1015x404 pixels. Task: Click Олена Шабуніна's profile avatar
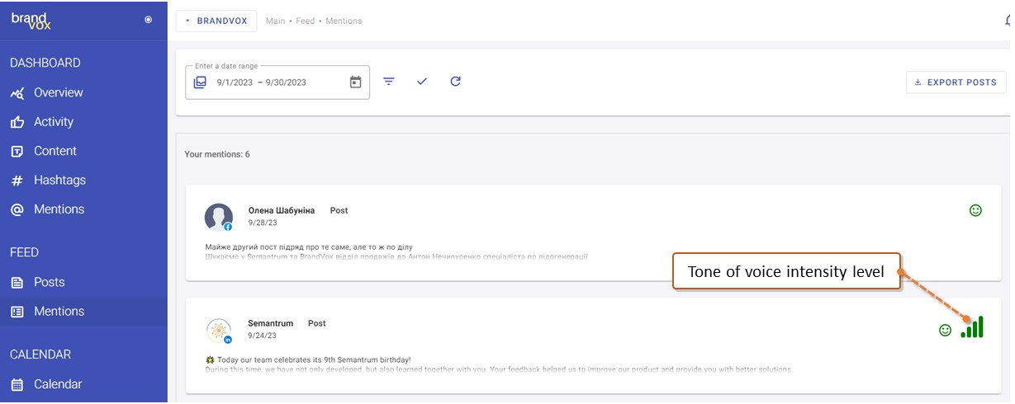point(218,218)
